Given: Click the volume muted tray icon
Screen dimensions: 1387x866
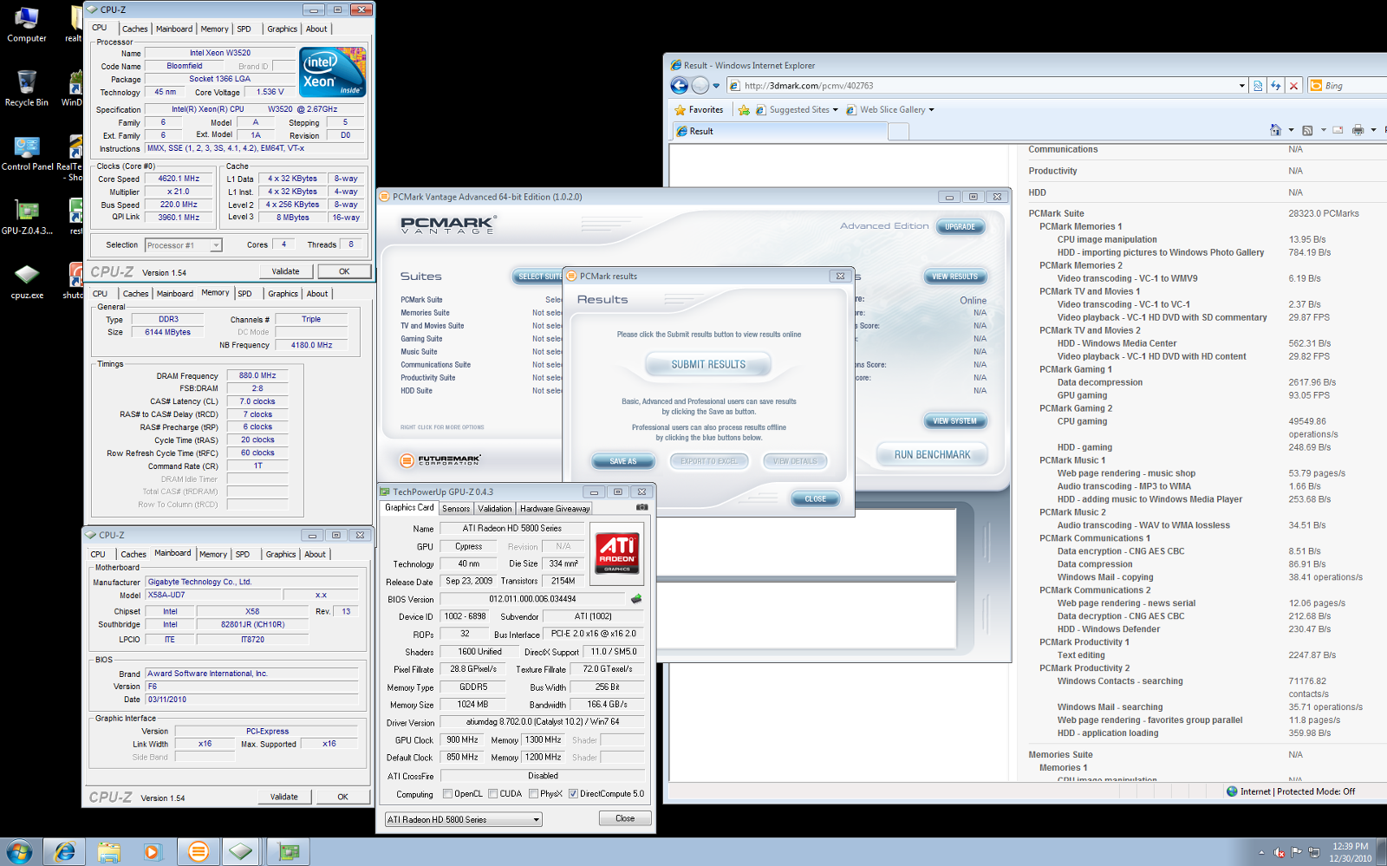Looking at the screenshot, I should point(1280,852).
